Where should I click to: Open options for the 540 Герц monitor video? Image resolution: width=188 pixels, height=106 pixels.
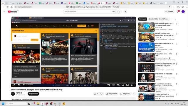(176, 34)
